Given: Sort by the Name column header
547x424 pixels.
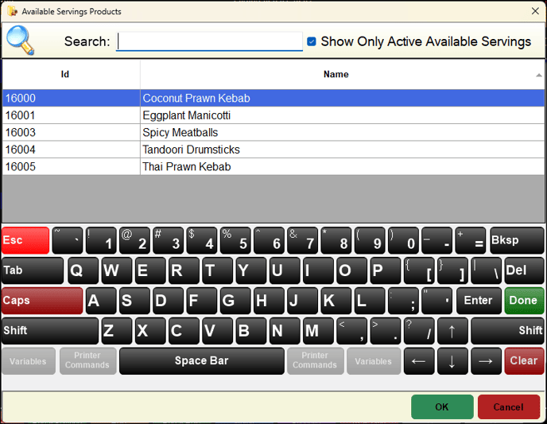Looking at the screenshot, I should (x=336, y=74).
